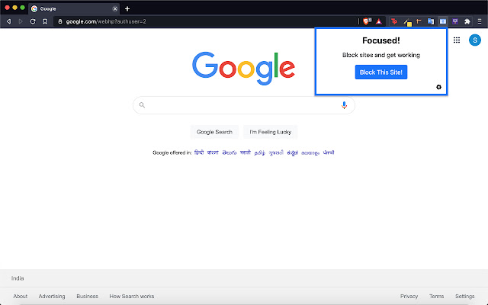
Task: Switch Google to Punjabi, the last language link
Action: 329,152
